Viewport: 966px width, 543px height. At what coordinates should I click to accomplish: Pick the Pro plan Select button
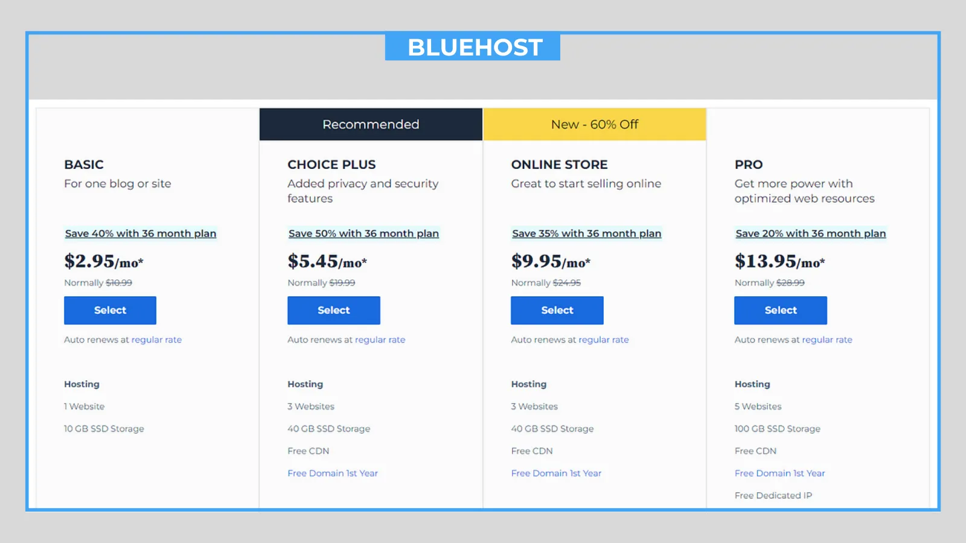tap(781, 310)
